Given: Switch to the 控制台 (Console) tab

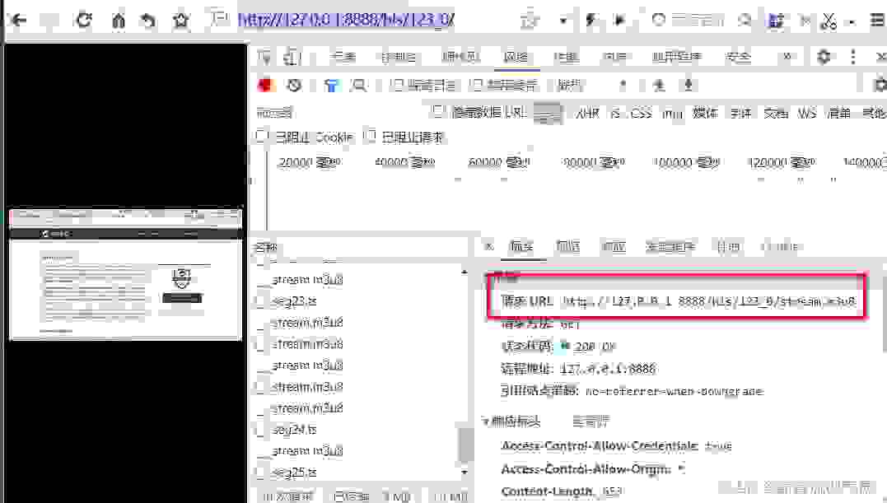Looking at the screenshot, I should [x=399, y=57].
